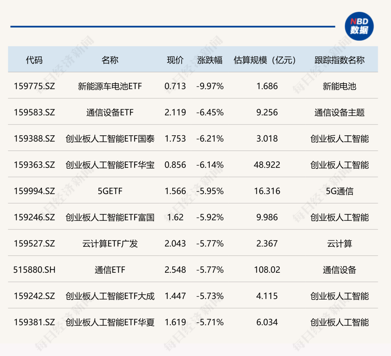The image size is (391, 356).
Task: Click the price 1.447
Action: point(175,296)
